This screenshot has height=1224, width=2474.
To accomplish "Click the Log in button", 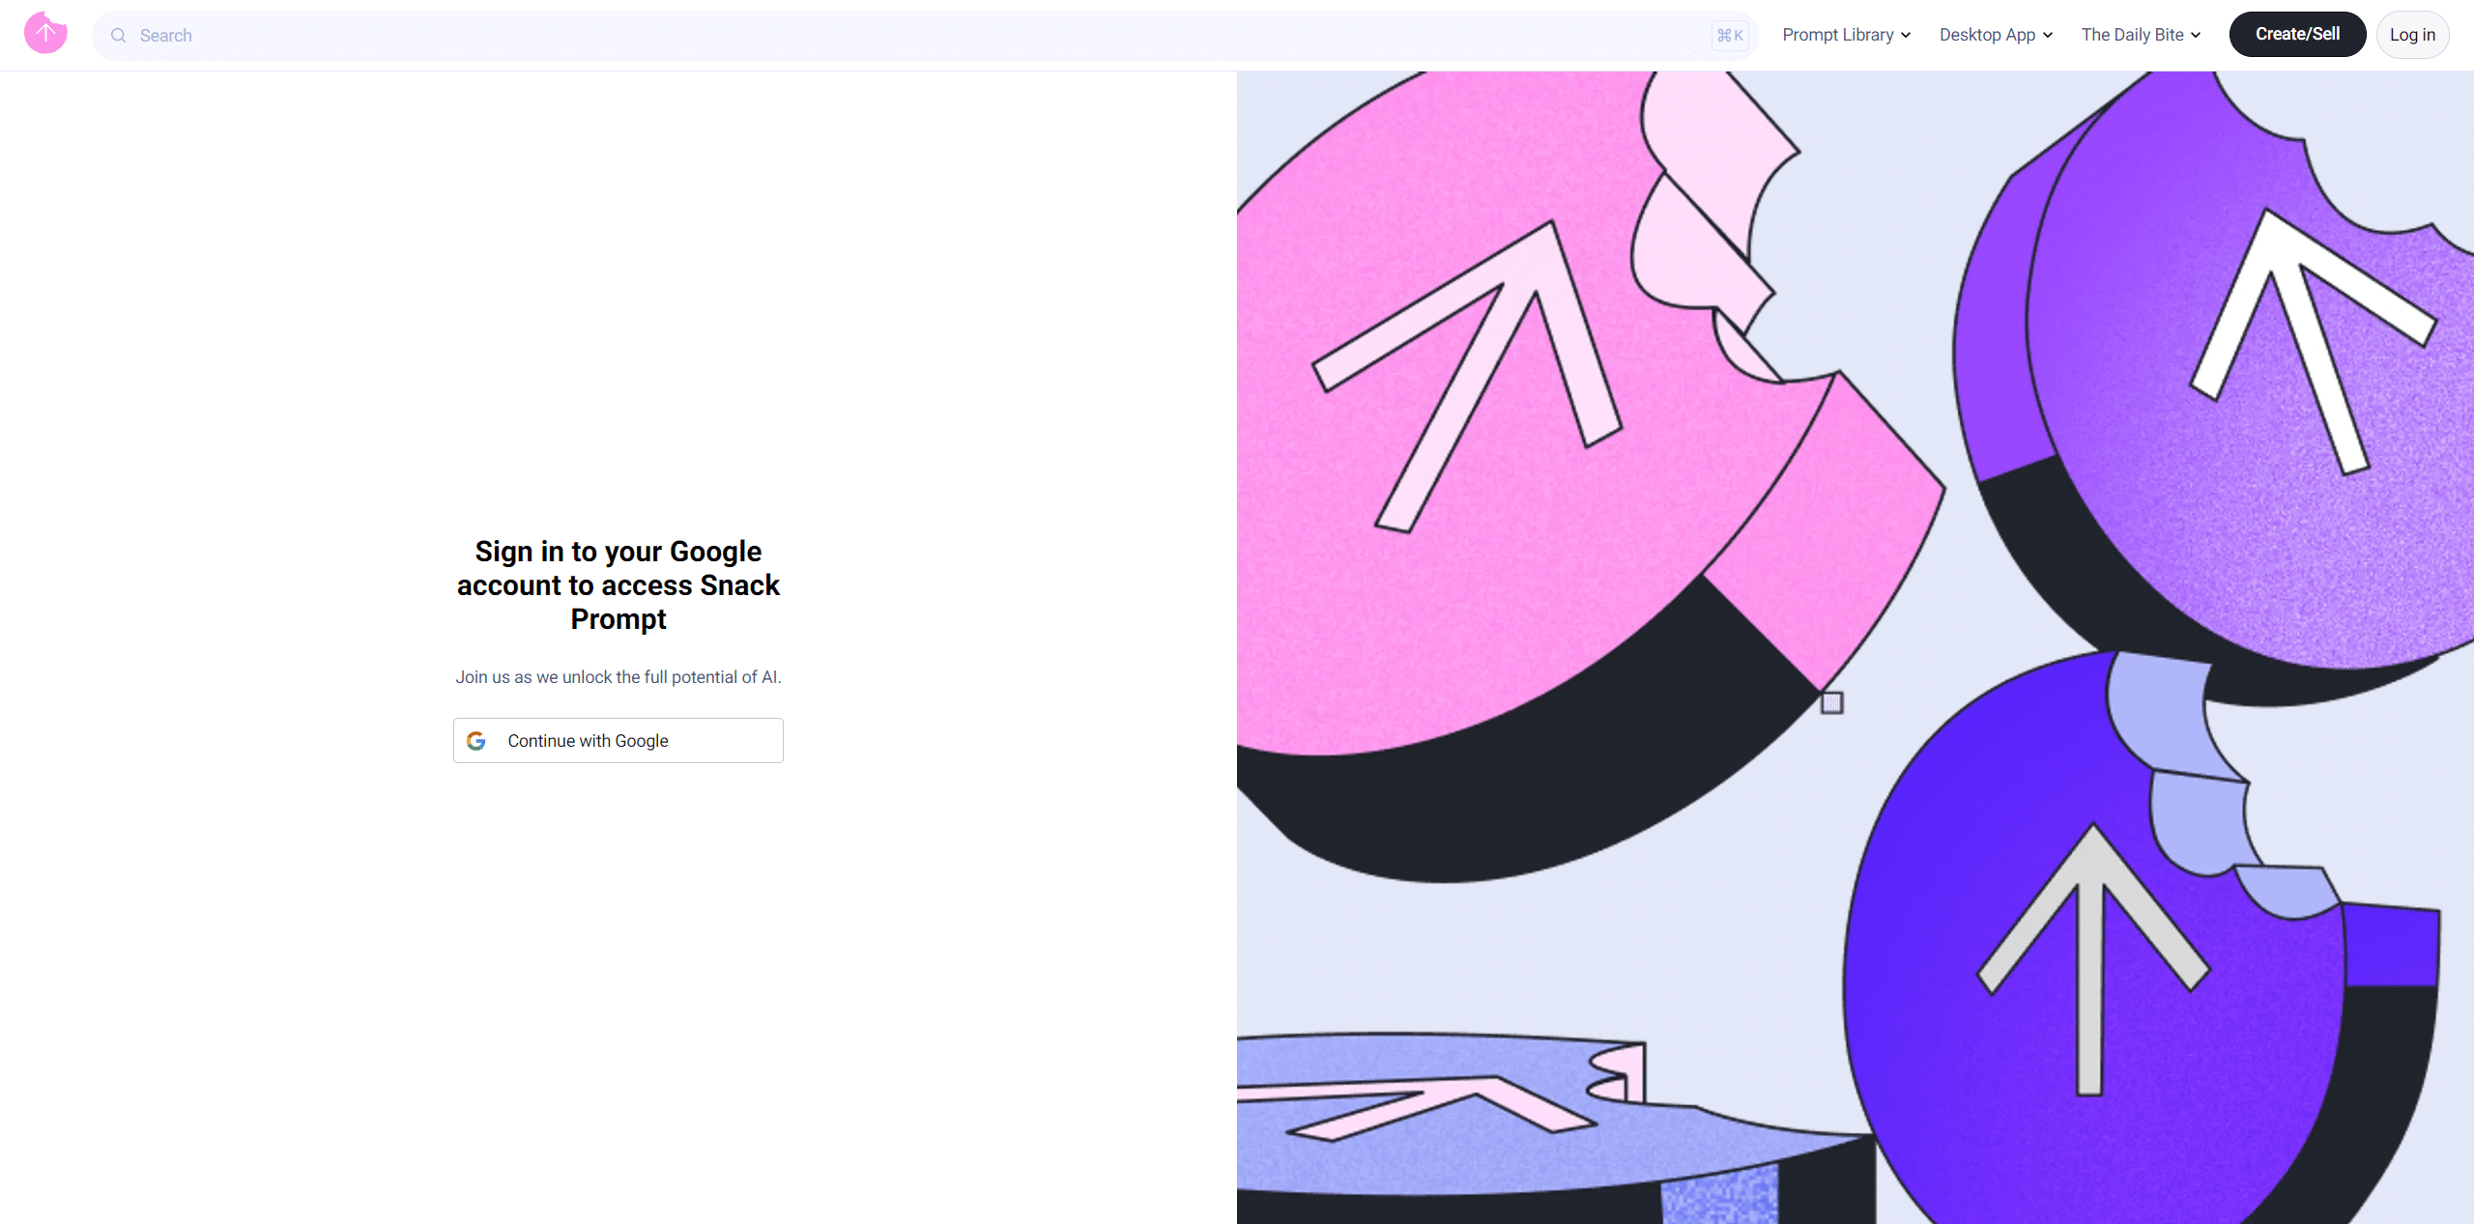I will (2412, 35).
